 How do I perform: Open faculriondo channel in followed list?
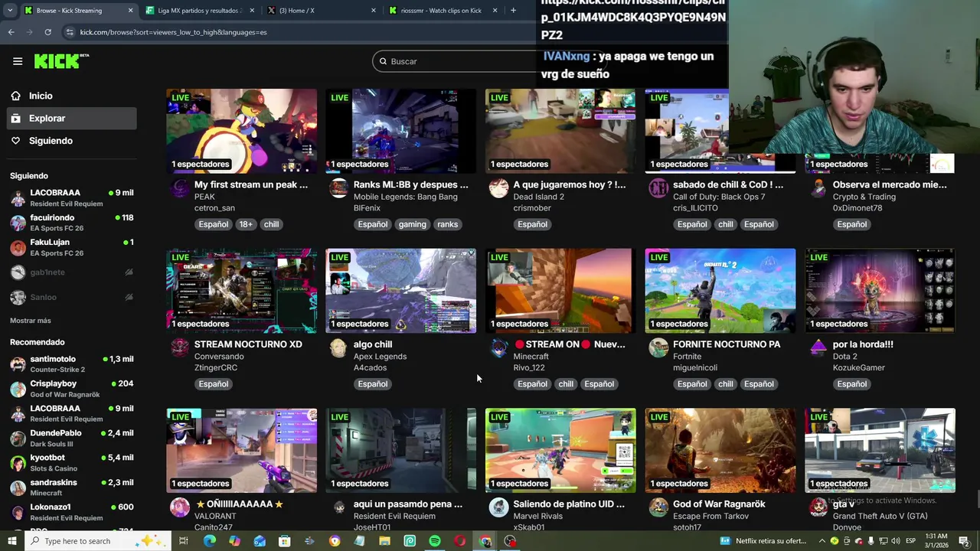pyautogui.click(x=71, y=223)
